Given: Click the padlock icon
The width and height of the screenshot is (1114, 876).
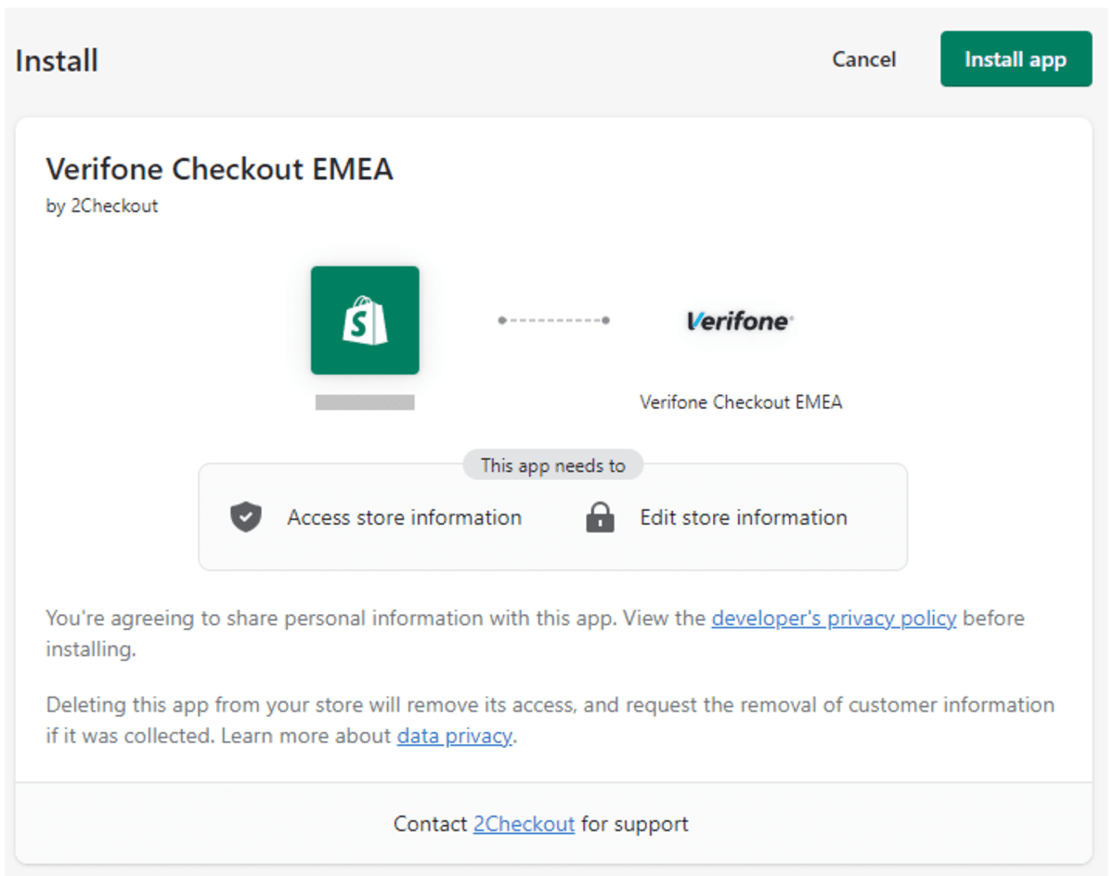Looking at the screenshot, I should coord(601,517).
